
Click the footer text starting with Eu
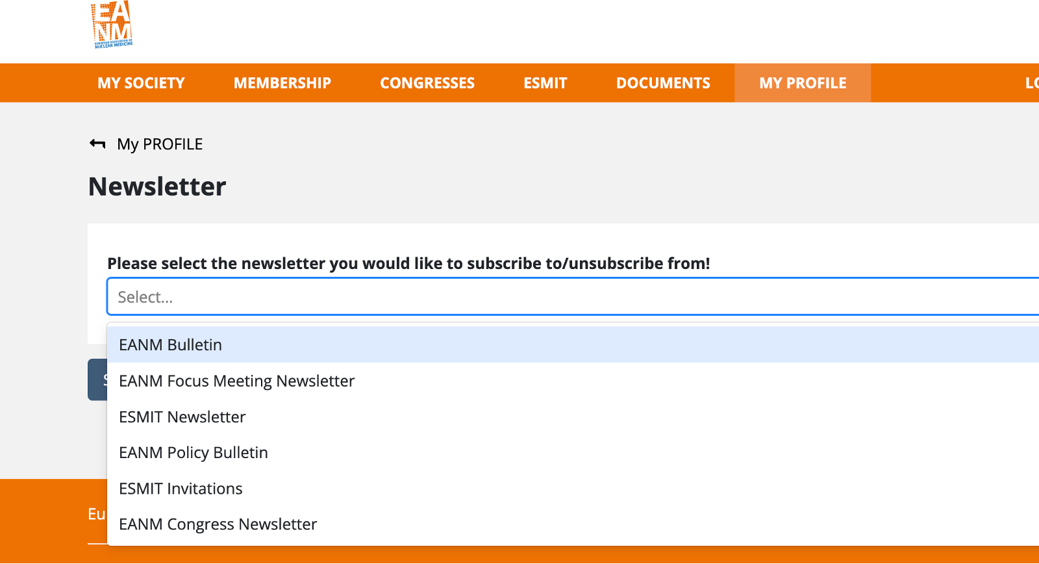[97, 515]
